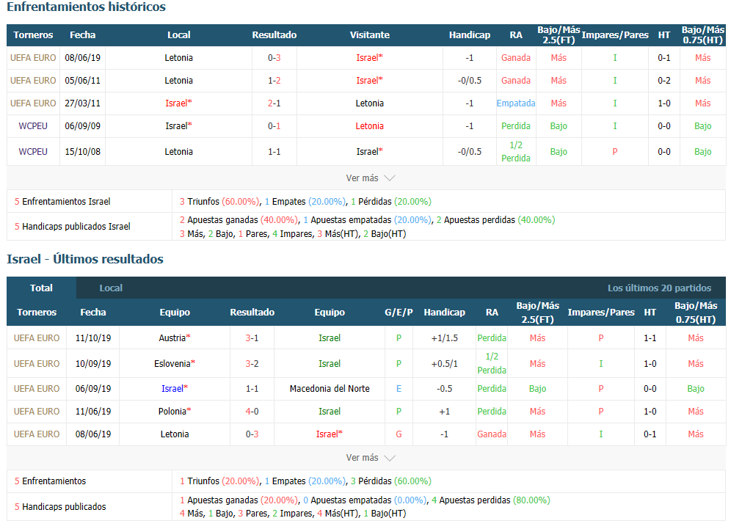Click Israel - Últimos resultados heading
Screen dimensions: 731x529
click(85, 259)
